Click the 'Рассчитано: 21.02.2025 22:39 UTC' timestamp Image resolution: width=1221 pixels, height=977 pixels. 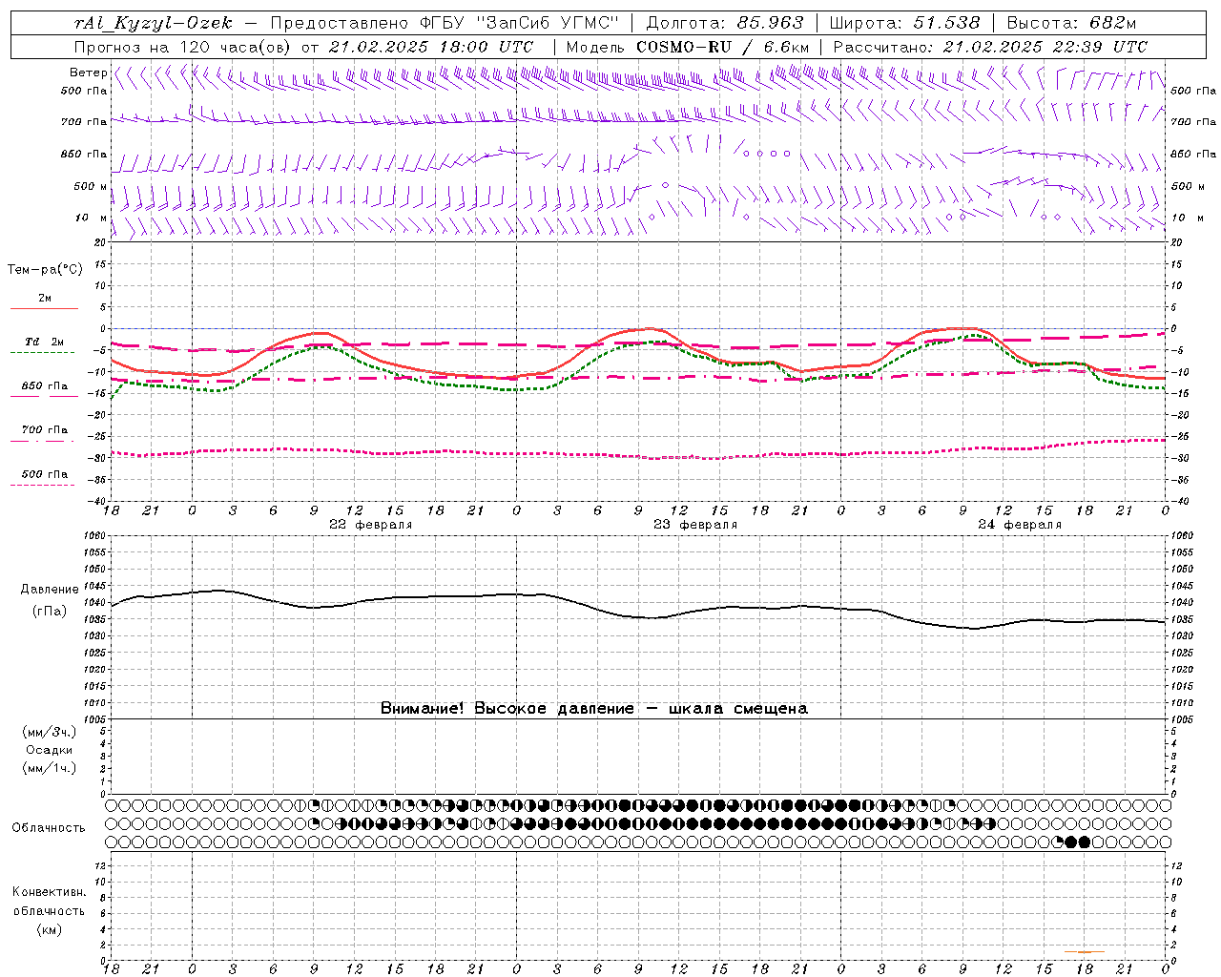click(x=990, y=47)
